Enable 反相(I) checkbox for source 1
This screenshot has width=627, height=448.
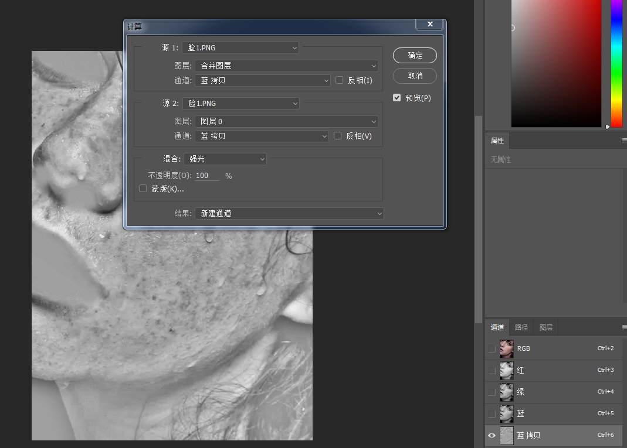coord(340,80)
